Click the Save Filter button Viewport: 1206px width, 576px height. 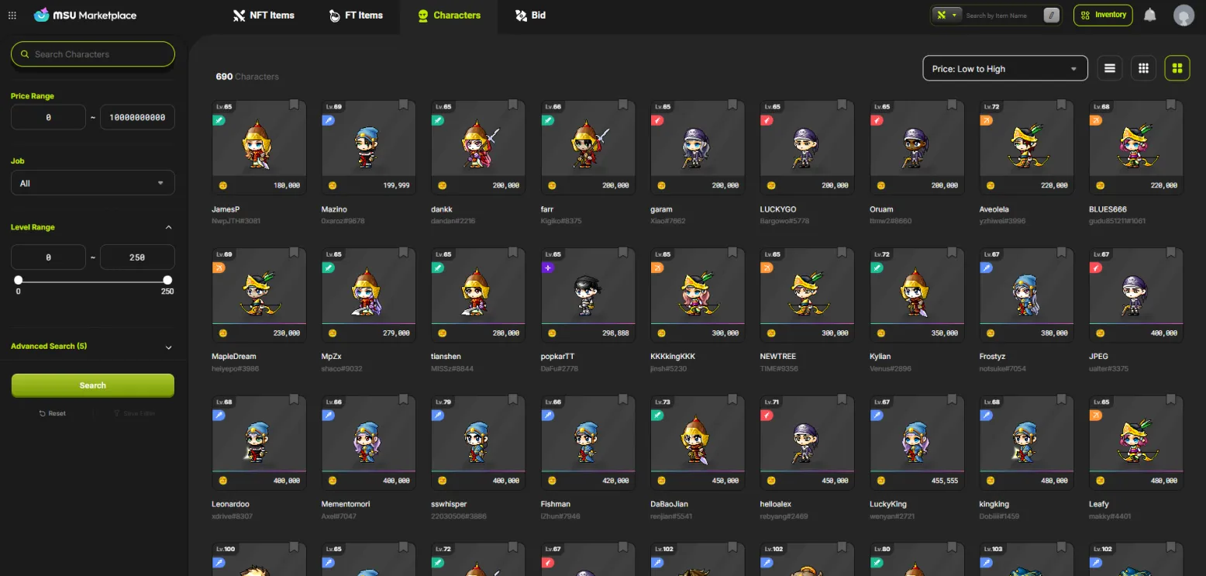134,413
